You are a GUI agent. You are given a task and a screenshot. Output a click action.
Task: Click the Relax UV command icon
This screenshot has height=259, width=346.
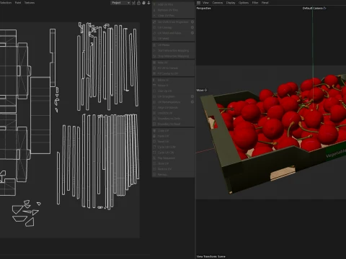[154, 63]
